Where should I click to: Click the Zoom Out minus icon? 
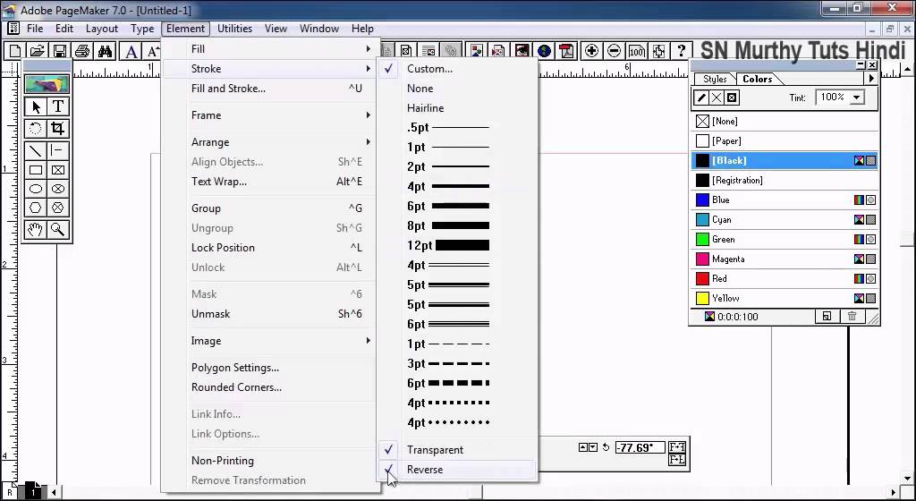pyautogui.click(x=614, y=51)
